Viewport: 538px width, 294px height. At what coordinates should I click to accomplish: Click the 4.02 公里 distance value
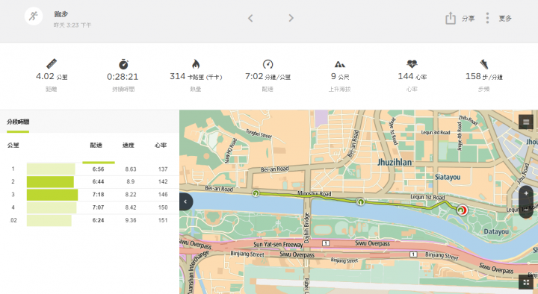[x=52, y=76]
